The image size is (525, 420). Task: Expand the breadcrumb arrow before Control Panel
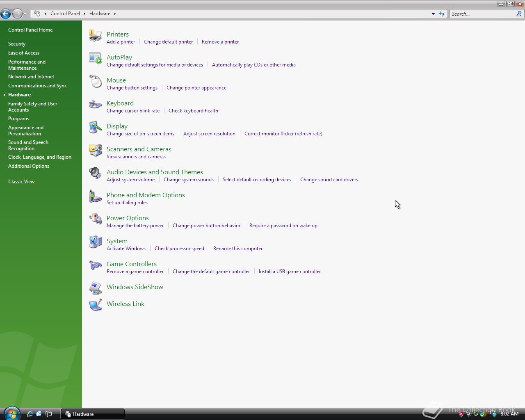tap(46, 14)
